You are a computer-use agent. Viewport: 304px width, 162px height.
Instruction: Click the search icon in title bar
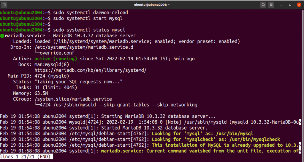[x=263, y=5]
